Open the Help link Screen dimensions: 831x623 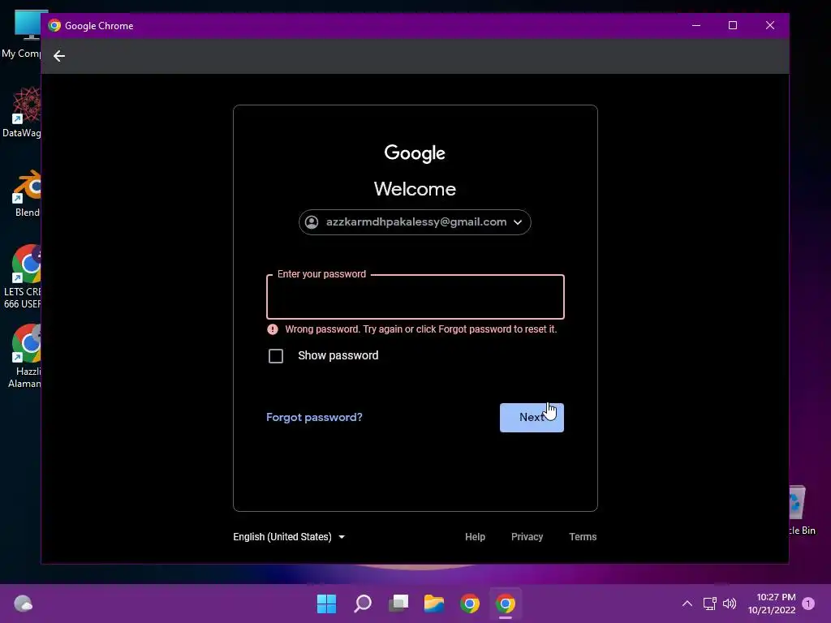pyautogui.click(x=475, y=537)
